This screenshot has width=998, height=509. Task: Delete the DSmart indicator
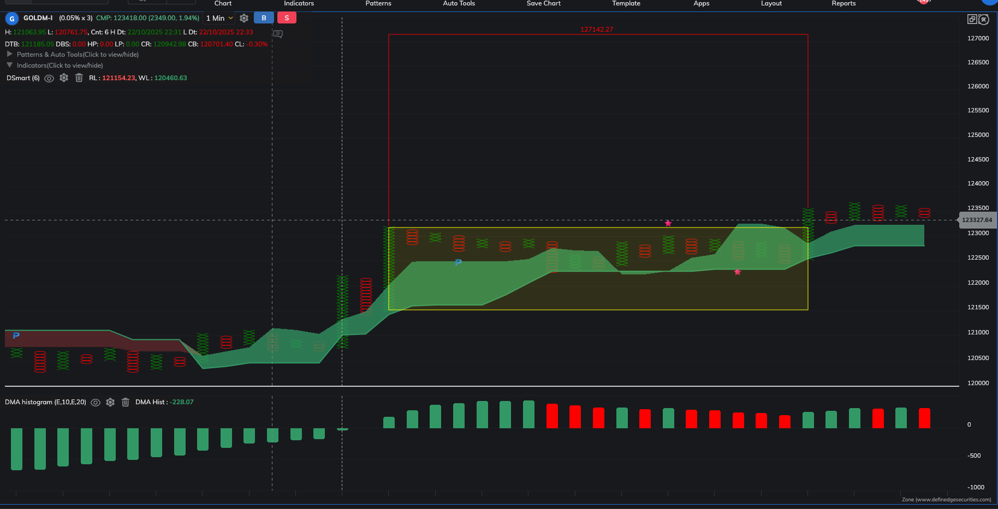click(79, 78)
